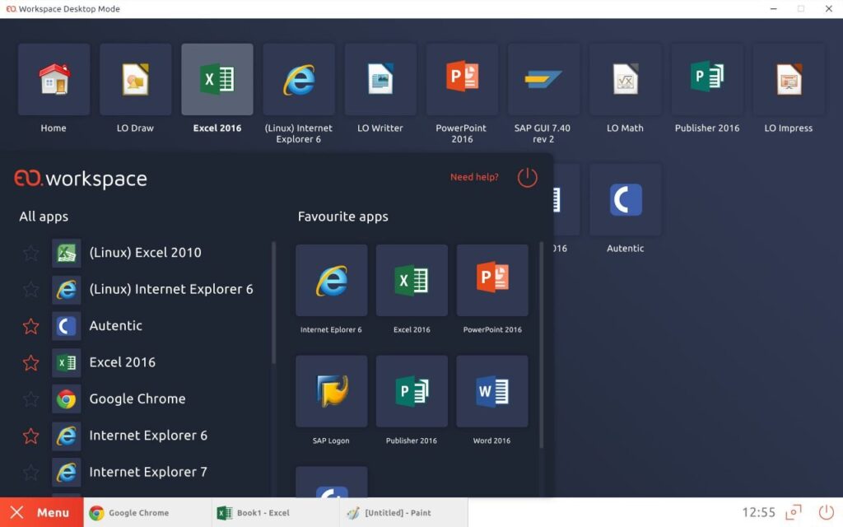Image resolution: width=843 pixels, height=527 pixels.
Task: Pick Excel 2016 in the All apps list
Action: tap(122, 362)
